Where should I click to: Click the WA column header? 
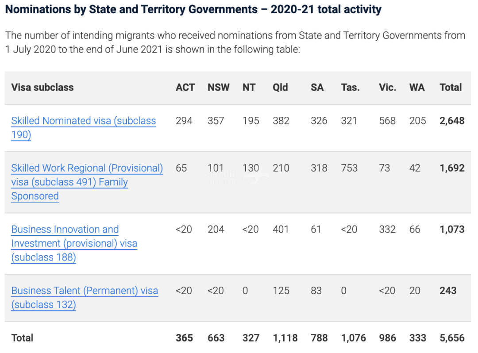click(417, 88)
